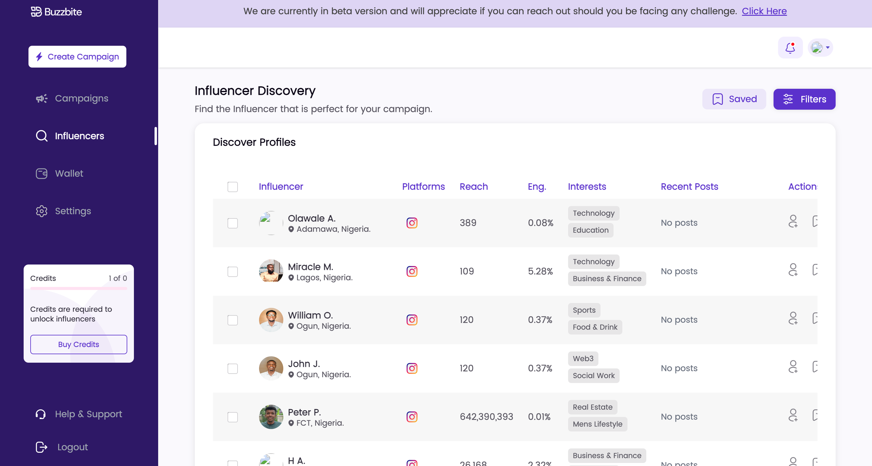Follow the Click Here beta link
The image size is (872, 466).
tap(764, 11)
